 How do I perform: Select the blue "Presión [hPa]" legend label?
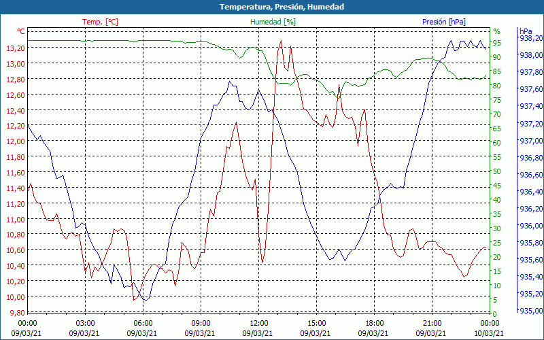coord(444,22)
